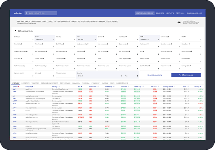
Task: Click help icon next to Country
Action: coord(103,37)
